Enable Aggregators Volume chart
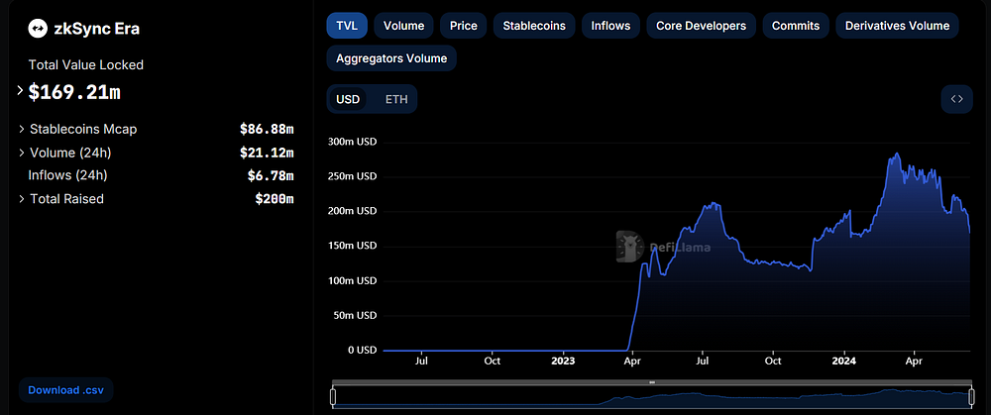This screenshot has height=415, width=991. click(x=391, y=58)
